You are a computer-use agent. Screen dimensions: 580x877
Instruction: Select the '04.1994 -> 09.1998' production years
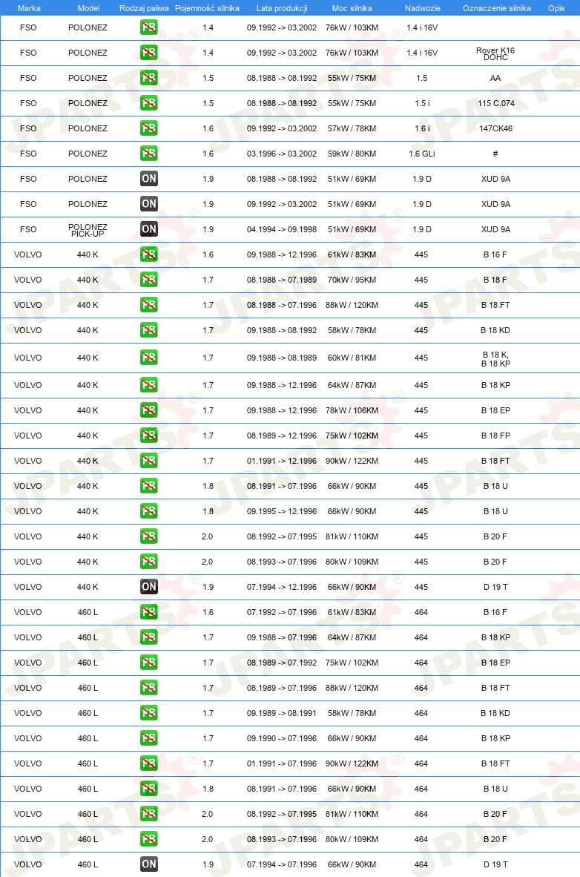[x=282, y=229]
